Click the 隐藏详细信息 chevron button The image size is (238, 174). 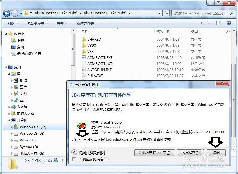[x=74, y=152]
